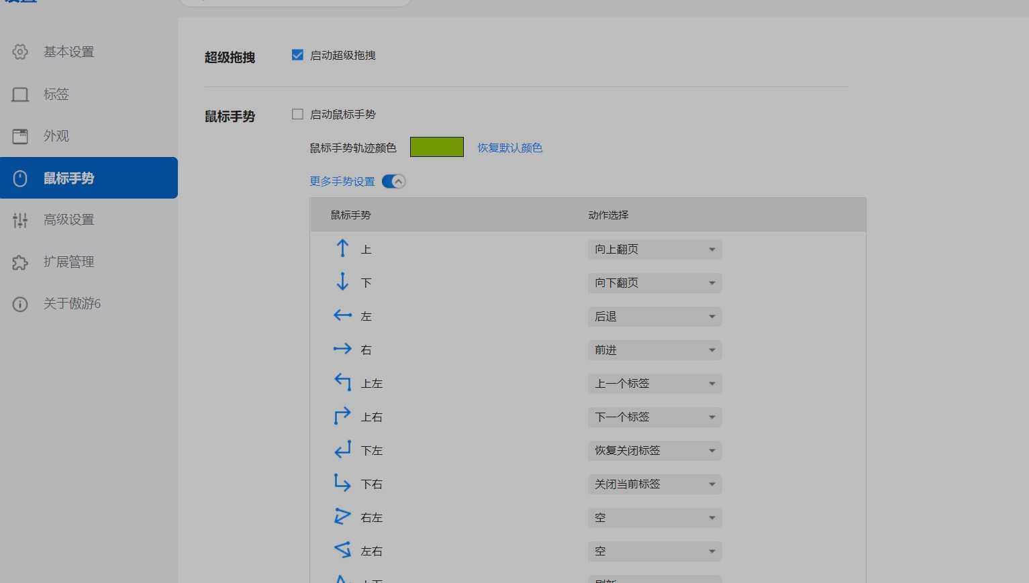Click the 下左 gesture icon
This screenshot has height=583, width=1029.
(343, 449)
